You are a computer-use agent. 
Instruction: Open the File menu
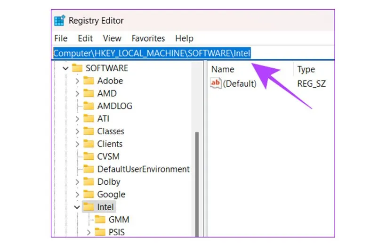[x=61, y=39]
